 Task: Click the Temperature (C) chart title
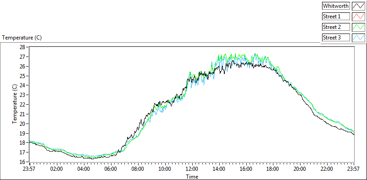[22, 38]
